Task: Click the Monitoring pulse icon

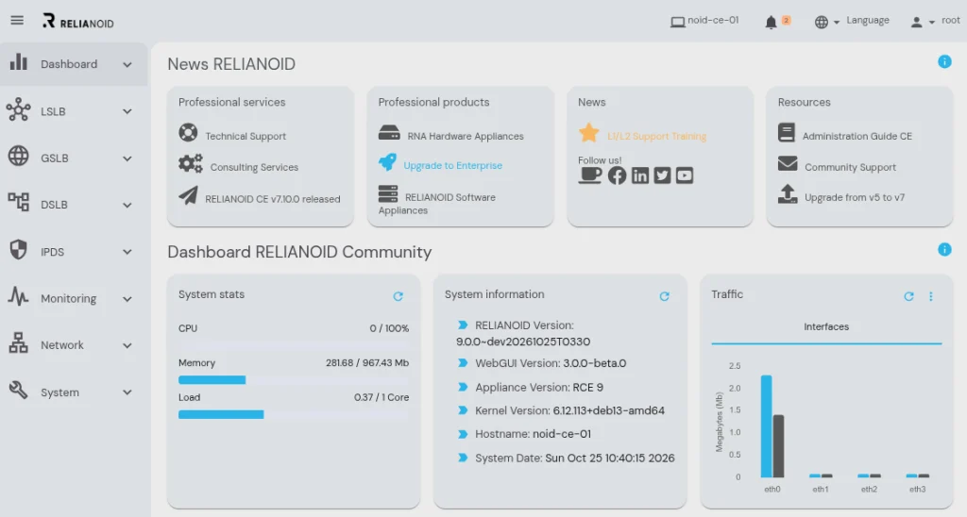Action: coord(19,296)
